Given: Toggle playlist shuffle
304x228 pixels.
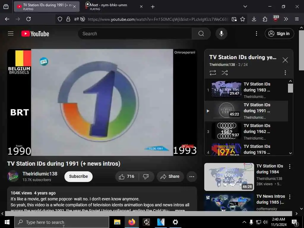Looking at the screenshot, I should point(224,73).
